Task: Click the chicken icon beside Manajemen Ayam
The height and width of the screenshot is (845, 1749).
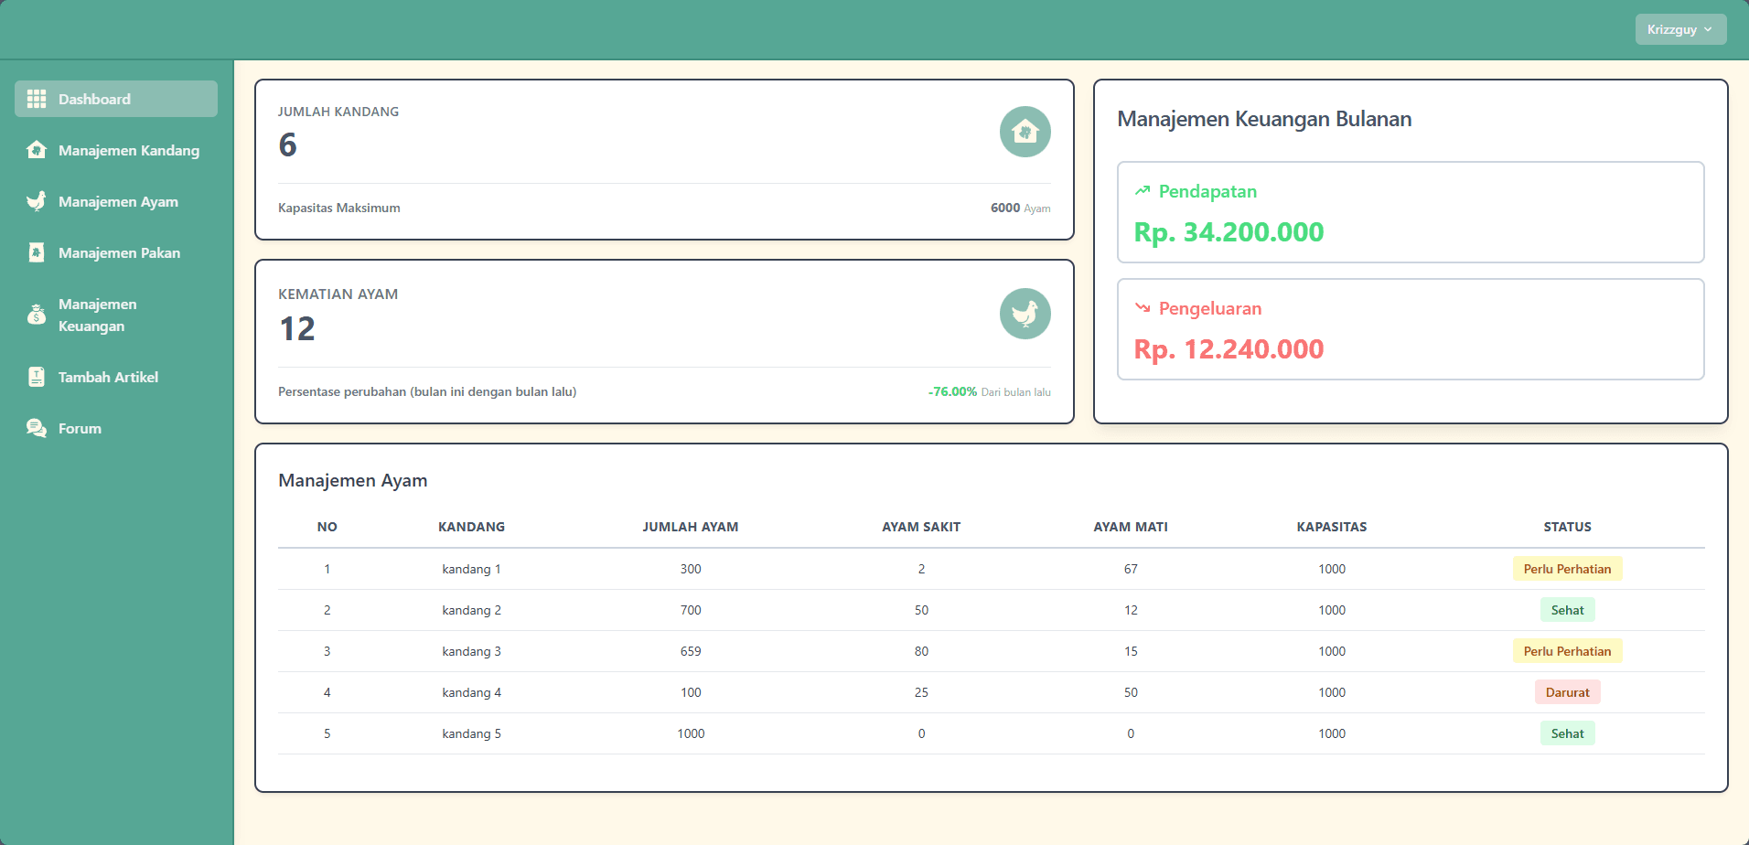Action: tap(37, 201)
